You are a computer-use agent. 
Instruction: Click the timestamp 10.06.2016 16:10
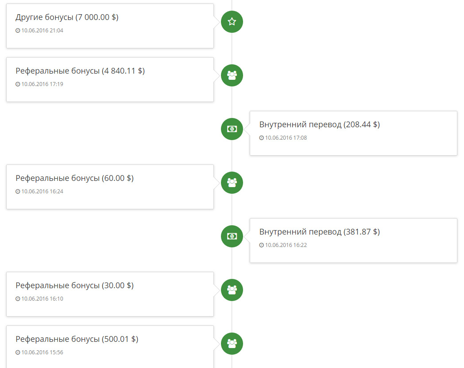pyautogui.click(x=42, y=299)
